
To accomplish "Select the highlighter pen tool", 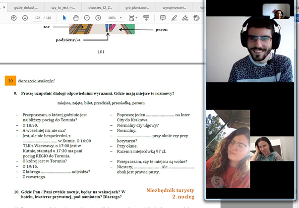I will pos(174,18).
